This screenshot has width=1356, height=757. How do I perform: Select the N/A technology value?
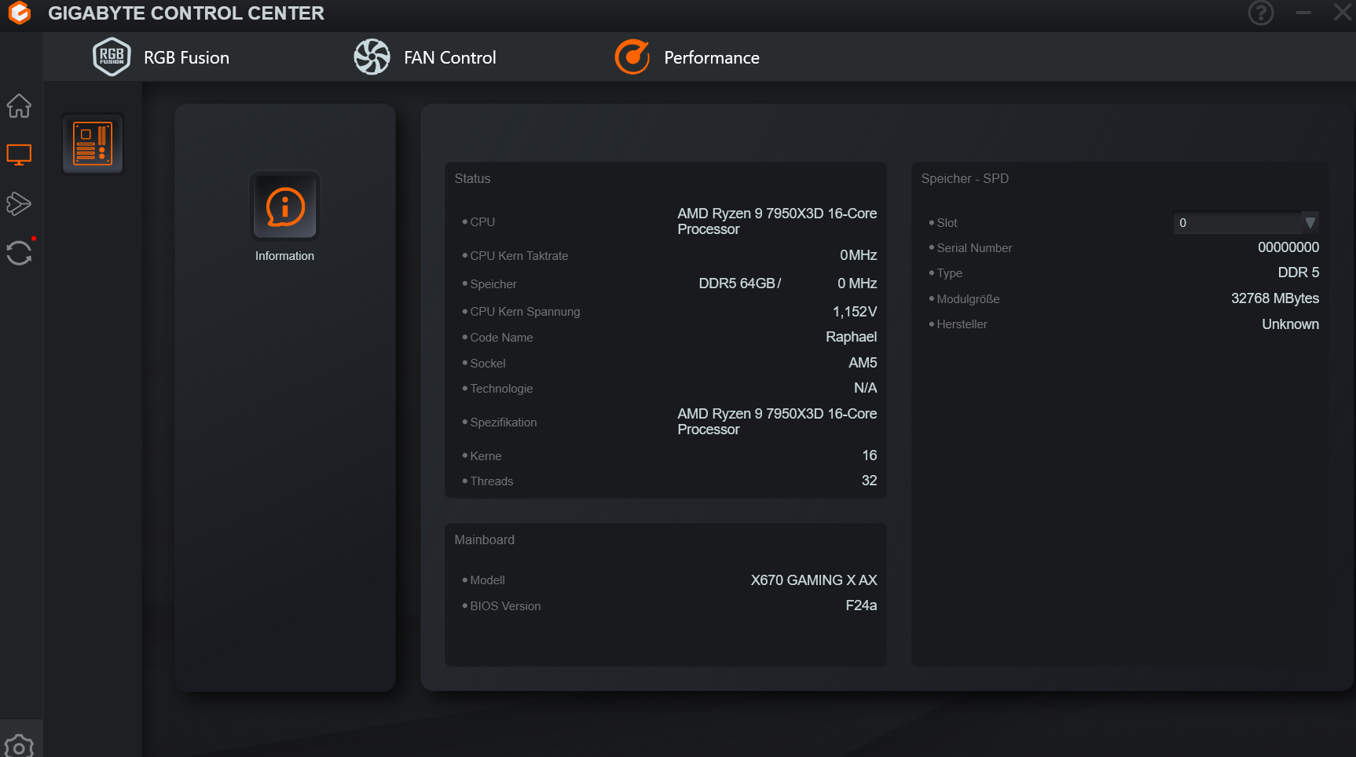(865, 388)
